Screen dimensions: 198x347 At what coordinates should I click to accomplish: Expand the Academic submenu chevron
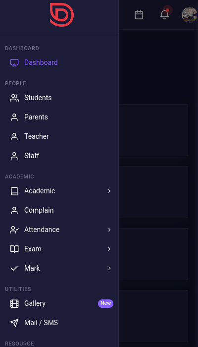pyautogui.click(x=109, y=191)
